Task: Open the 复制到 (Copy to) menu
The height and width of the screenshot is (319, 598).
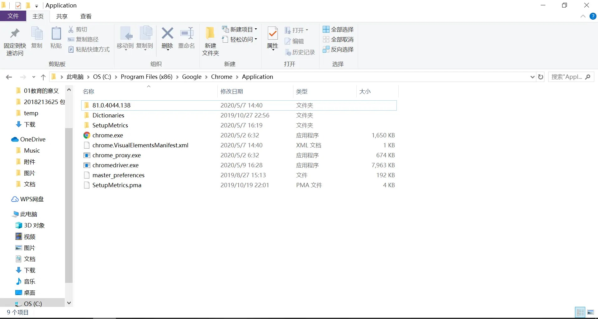Action: click(x=145, y=38)
